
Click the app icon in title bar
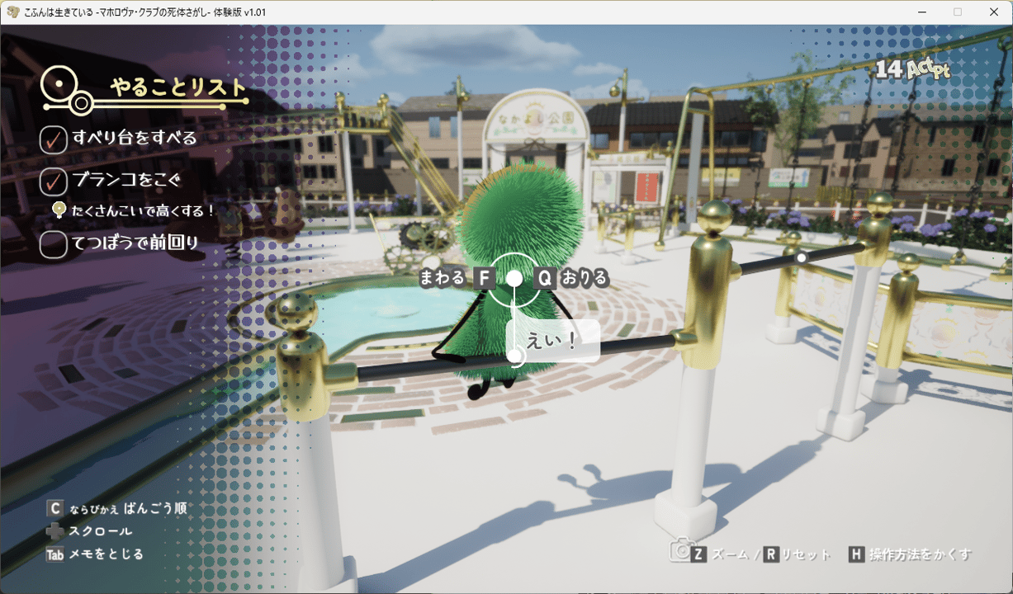[x=13, y=12]
